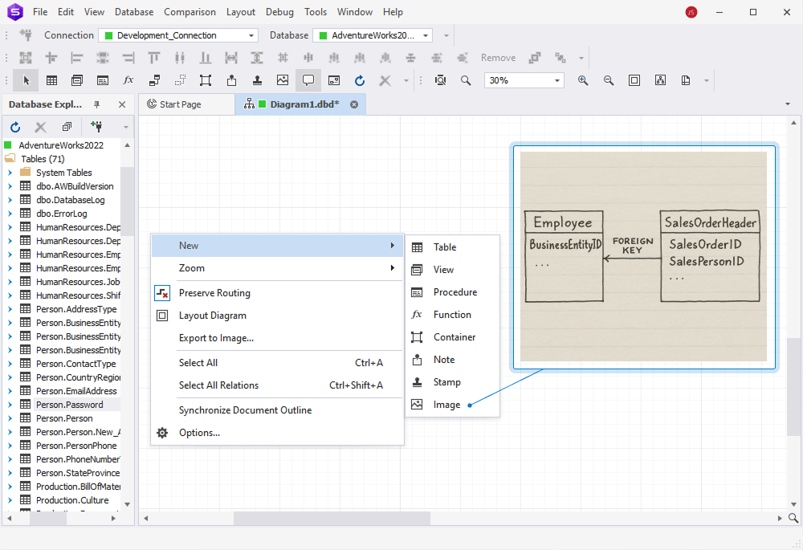Select the Pointer tool in the diagram toolbar
Screen dimensions: 803x550
click(25, 80)
